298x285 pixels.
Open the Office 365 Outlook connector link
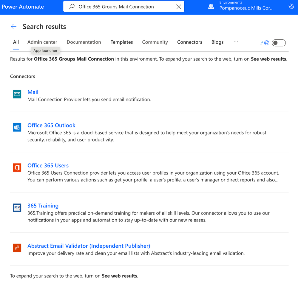51,125
